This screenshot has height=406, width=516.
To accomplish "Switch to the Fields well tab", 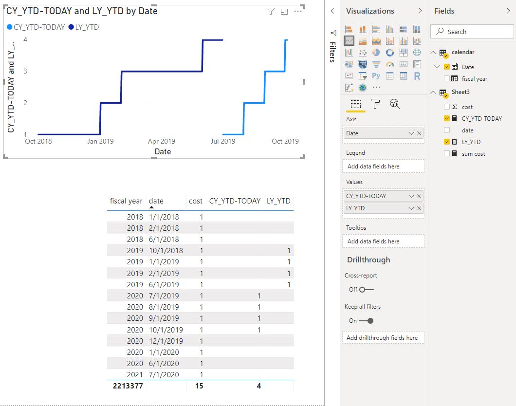I will pyautogui.click(x=356, y=104).
